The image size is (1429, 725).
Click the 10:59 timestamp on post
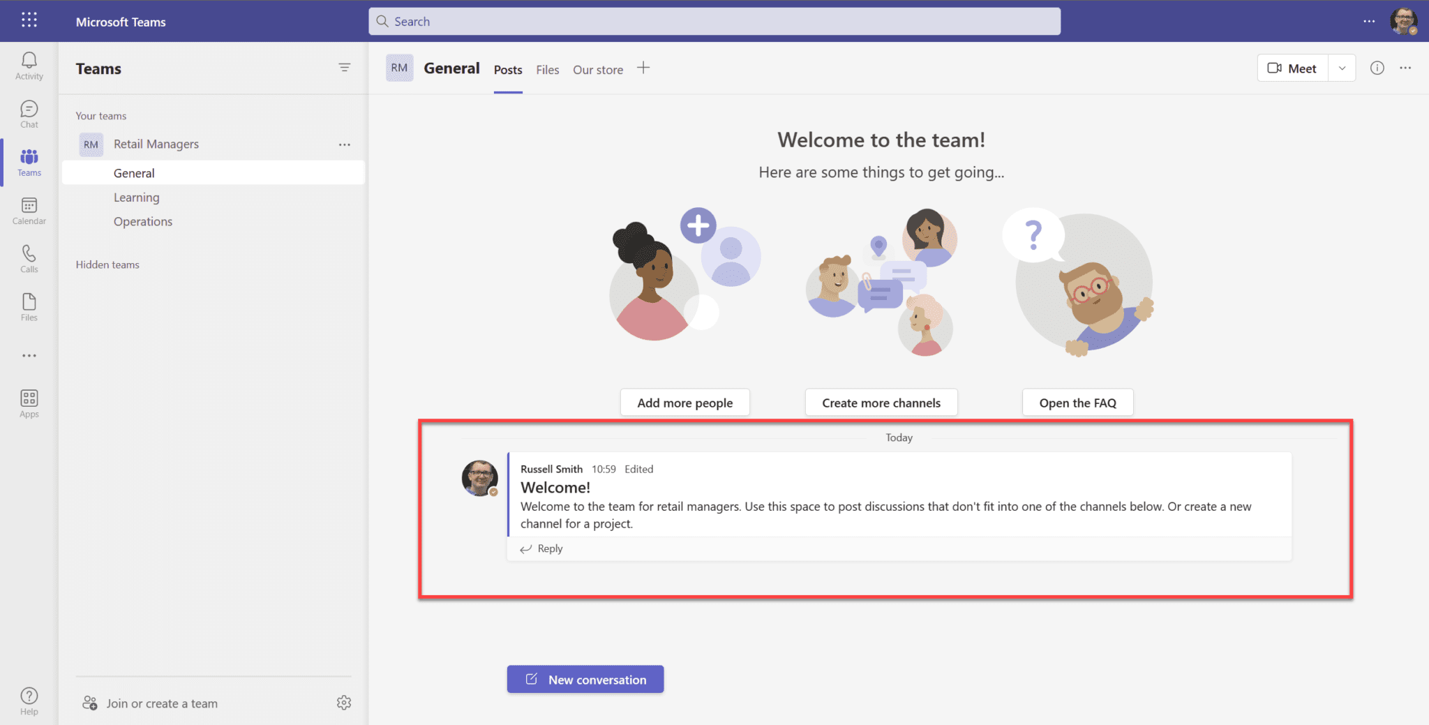tap(604, 469)
